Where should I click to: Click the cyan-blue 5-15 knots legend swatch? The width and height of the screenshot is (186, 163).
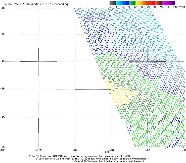point(122,3)
